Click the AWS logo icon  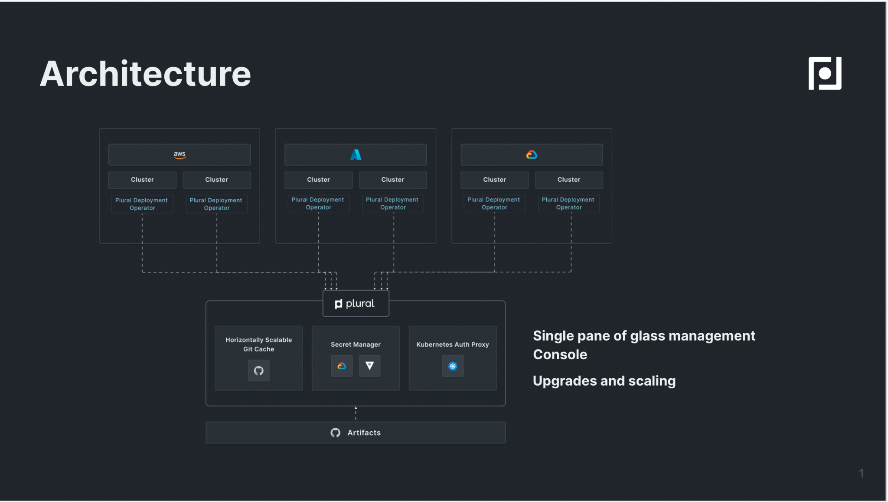[x=180, y=155]
